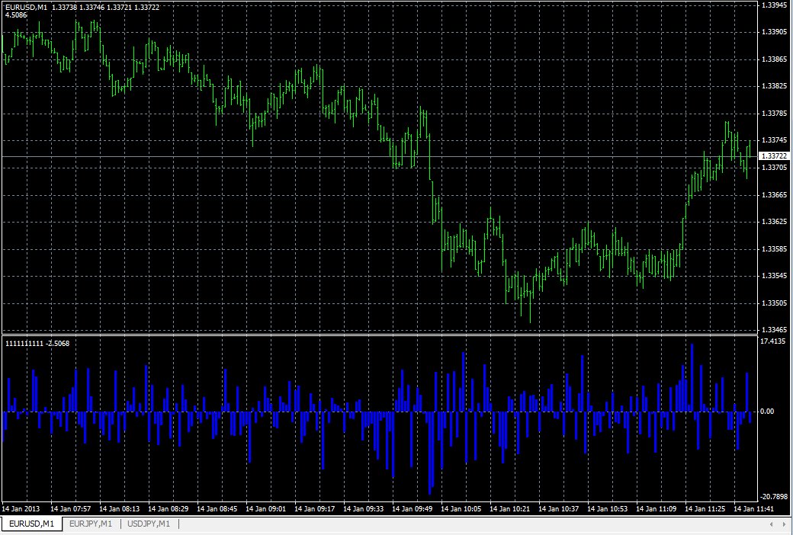Click the 1.33665 price scale label
793x535 pixels.
click(774, 194)
